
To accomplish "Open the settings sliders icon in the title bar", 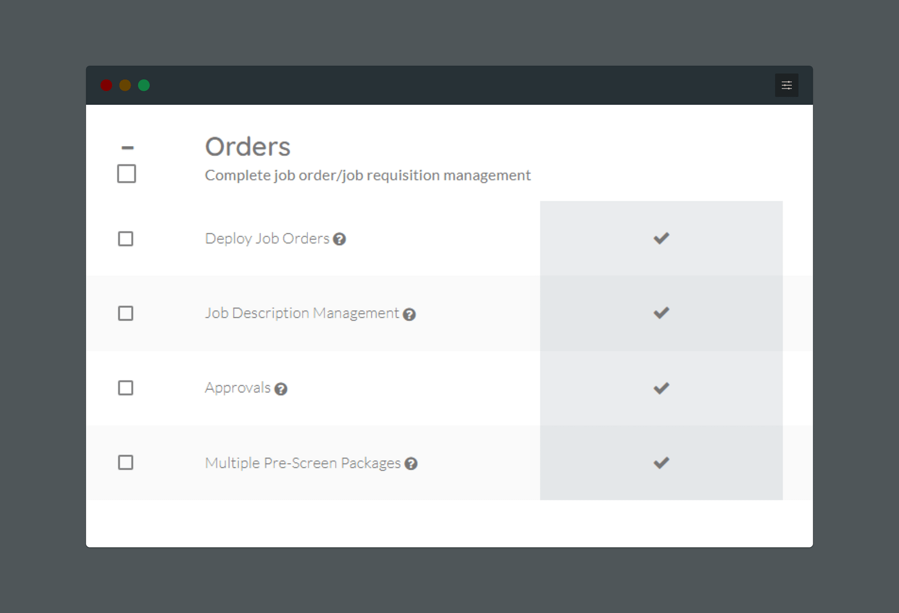I will click(x=787, y=85).
